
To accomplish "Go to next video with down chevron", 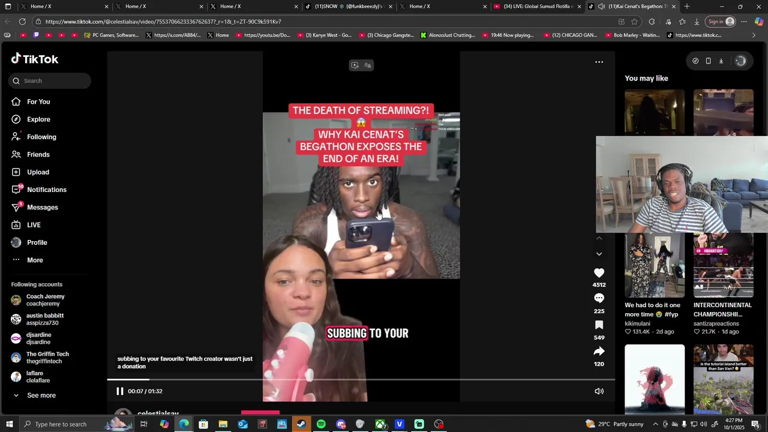I will (x=599, y=254).
